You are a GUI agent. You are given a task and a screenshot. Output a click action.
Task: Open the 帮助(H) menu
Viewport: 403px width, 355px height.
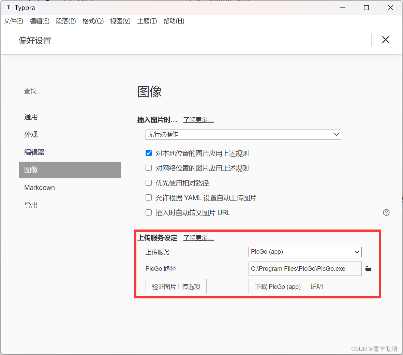coord(174,21)
